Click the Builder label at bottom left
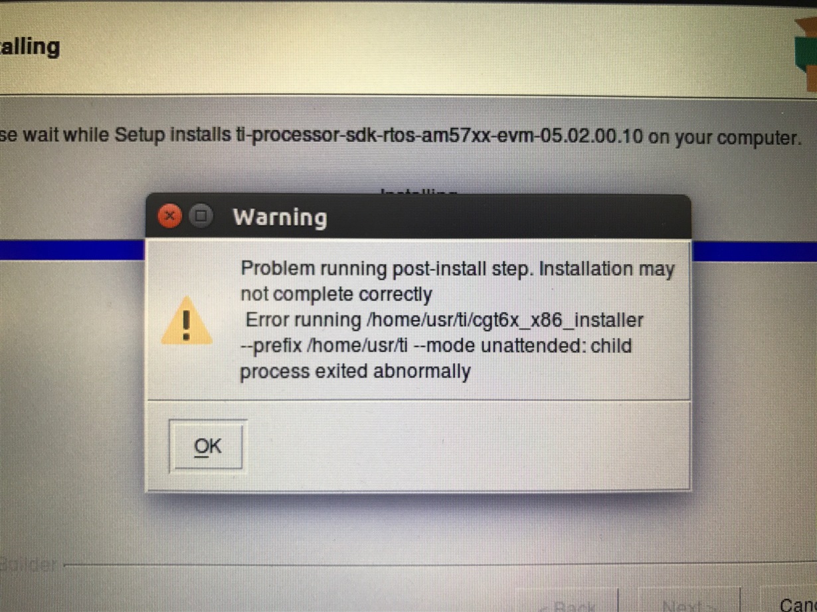 pyautogui.click(x=29, y=566)
